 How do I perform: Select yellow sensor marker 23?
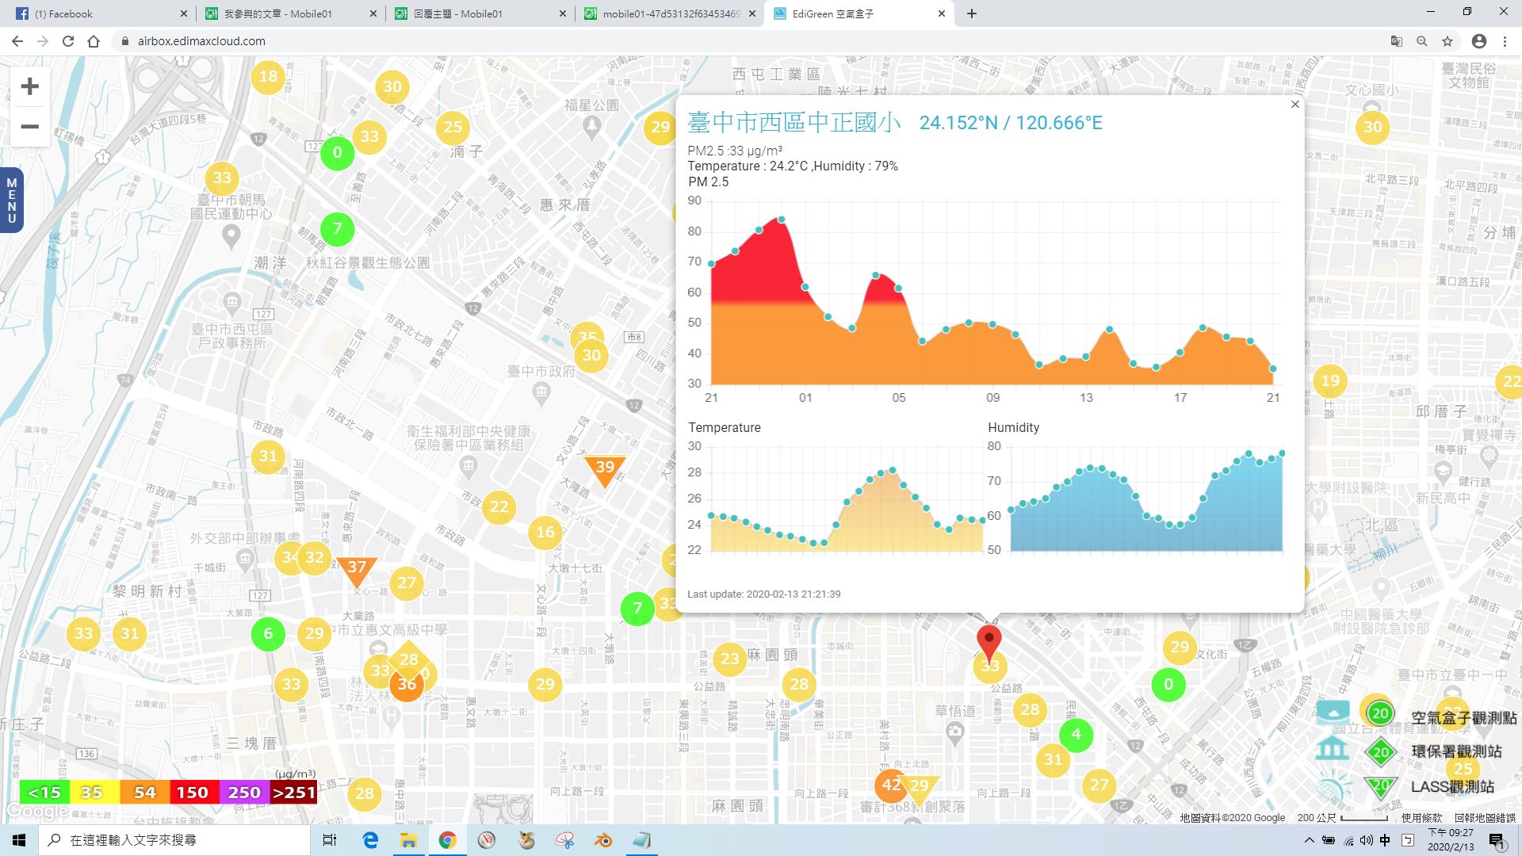(x=729, y=659)
